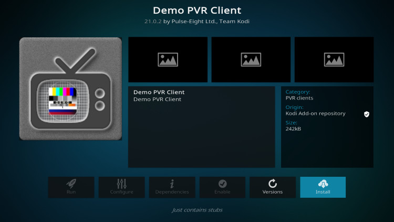Click the verified shield icon by Origin

coord(367,114)
